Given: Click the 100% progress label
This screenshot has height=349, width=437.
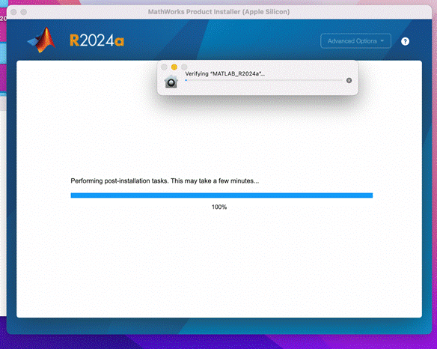Looking at the screenshot, I should pos(219,207).
